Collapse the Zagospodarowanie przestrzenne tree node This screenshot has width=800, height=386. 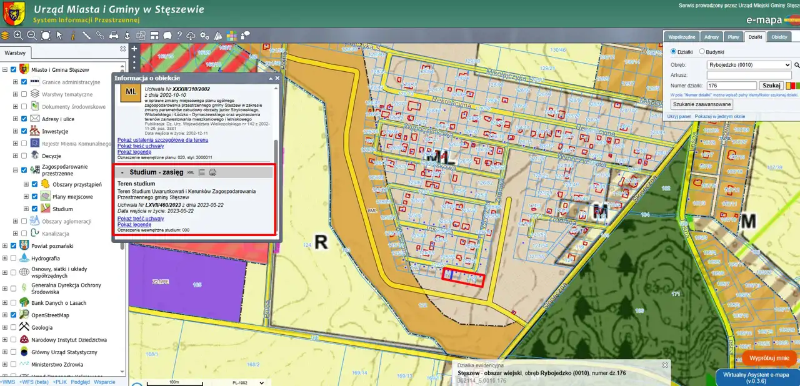tap(15, 170)
